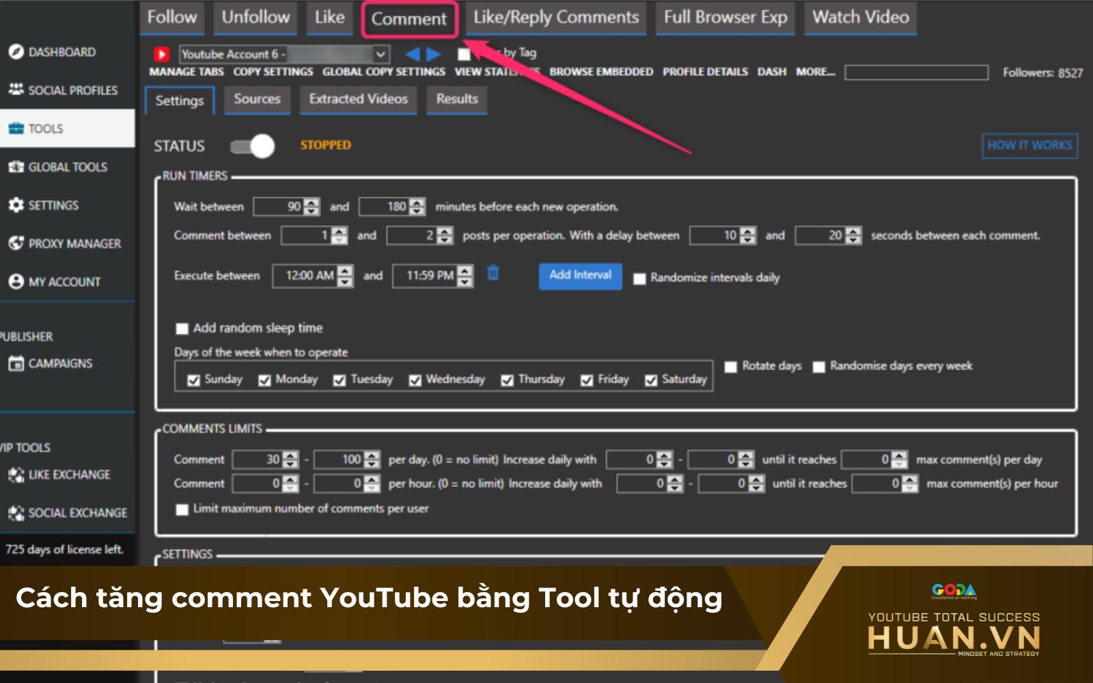Image resolution: width=1093 pixels, height=683 pixels.
Task: Open the Settings gear icon
Action: tap(16, 205)
